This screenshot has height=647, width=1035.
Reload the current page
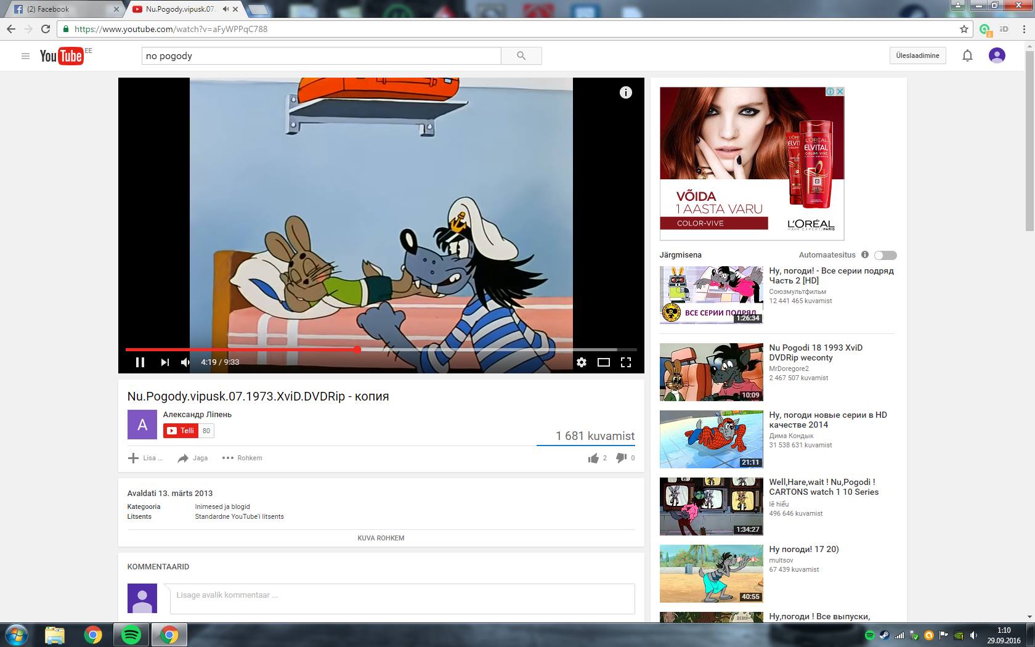coord(46,29)
